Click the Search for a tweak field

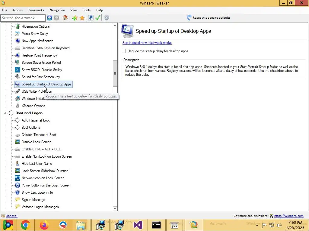tap(23, 18)
